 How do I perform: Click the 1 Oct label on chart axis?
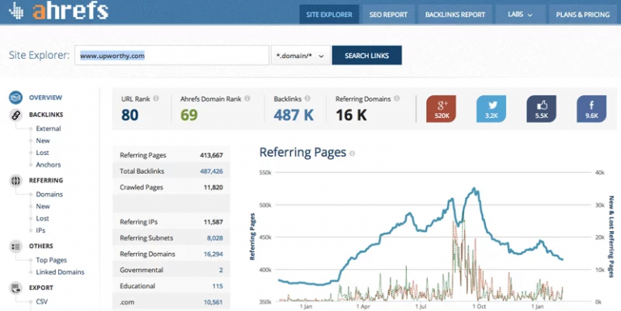479,307
